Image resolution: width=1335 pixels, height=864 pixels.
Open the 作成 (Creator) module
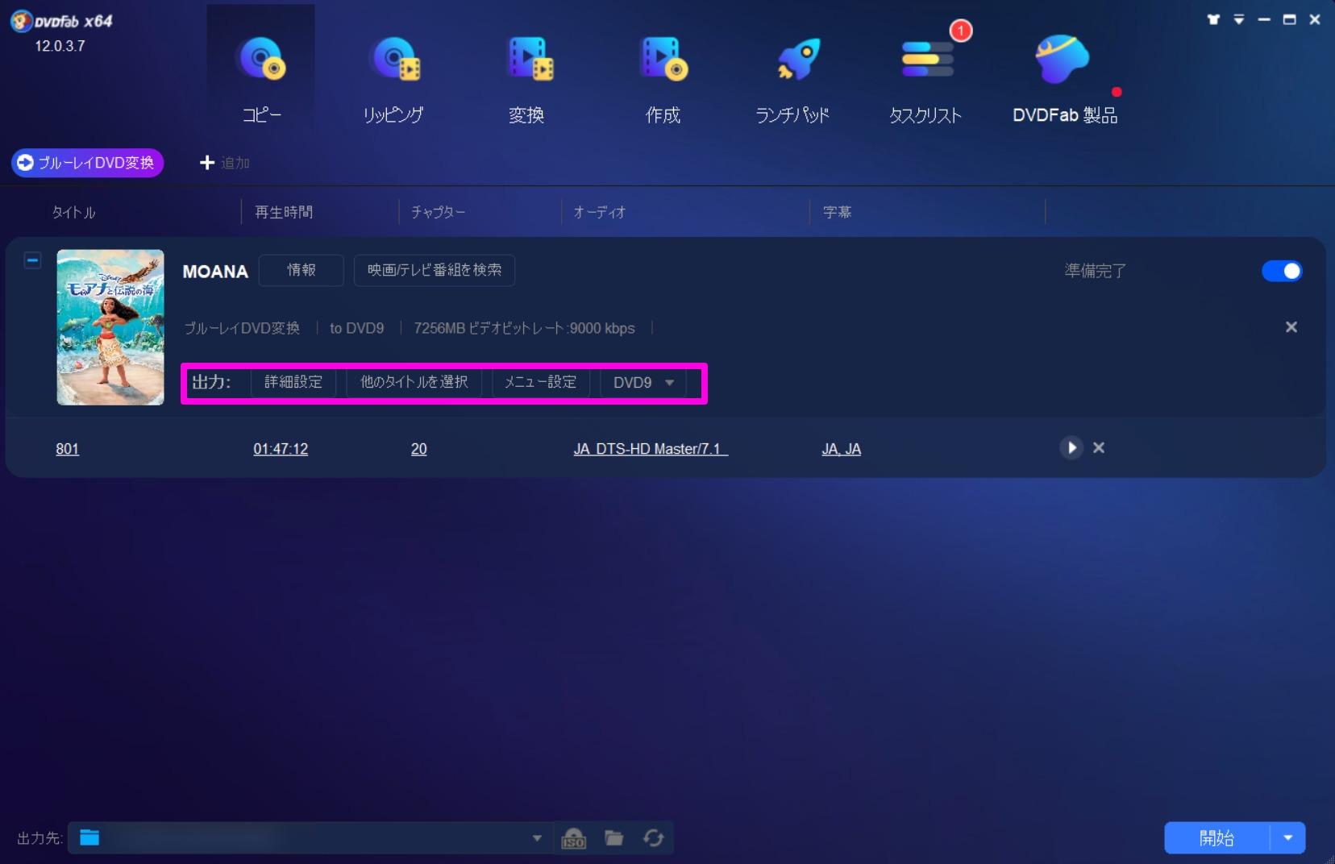[663, 74]
